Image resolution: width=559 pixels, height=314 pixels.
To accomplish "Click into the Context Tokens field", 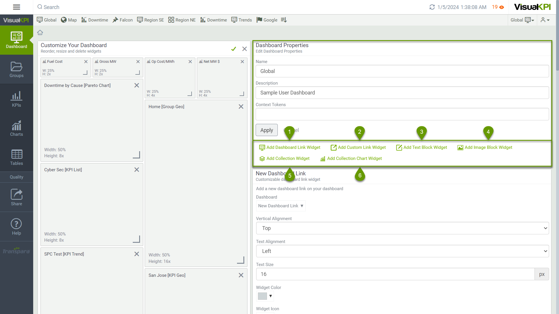I will (x=402, y=114).
